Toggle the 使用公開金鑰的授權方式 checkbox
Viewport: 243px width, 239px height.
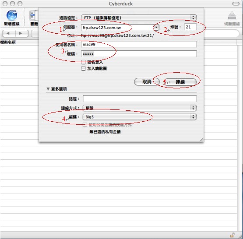(x=85, y=125)
